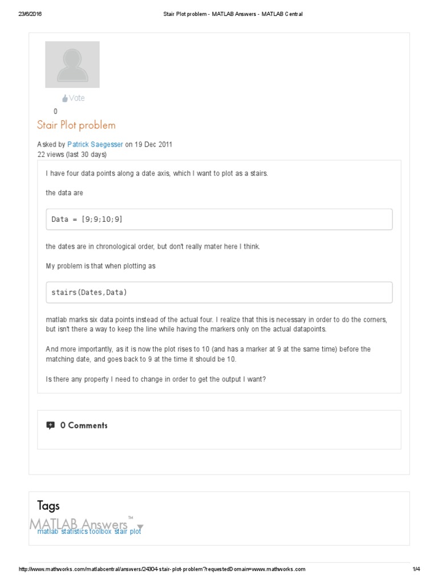Click the 1/4 page number indicator
438x584 pixels.
pos(416,569)
